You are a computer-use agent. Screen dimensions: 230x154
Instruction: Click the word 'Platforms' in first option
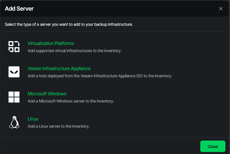coord(64,44)
